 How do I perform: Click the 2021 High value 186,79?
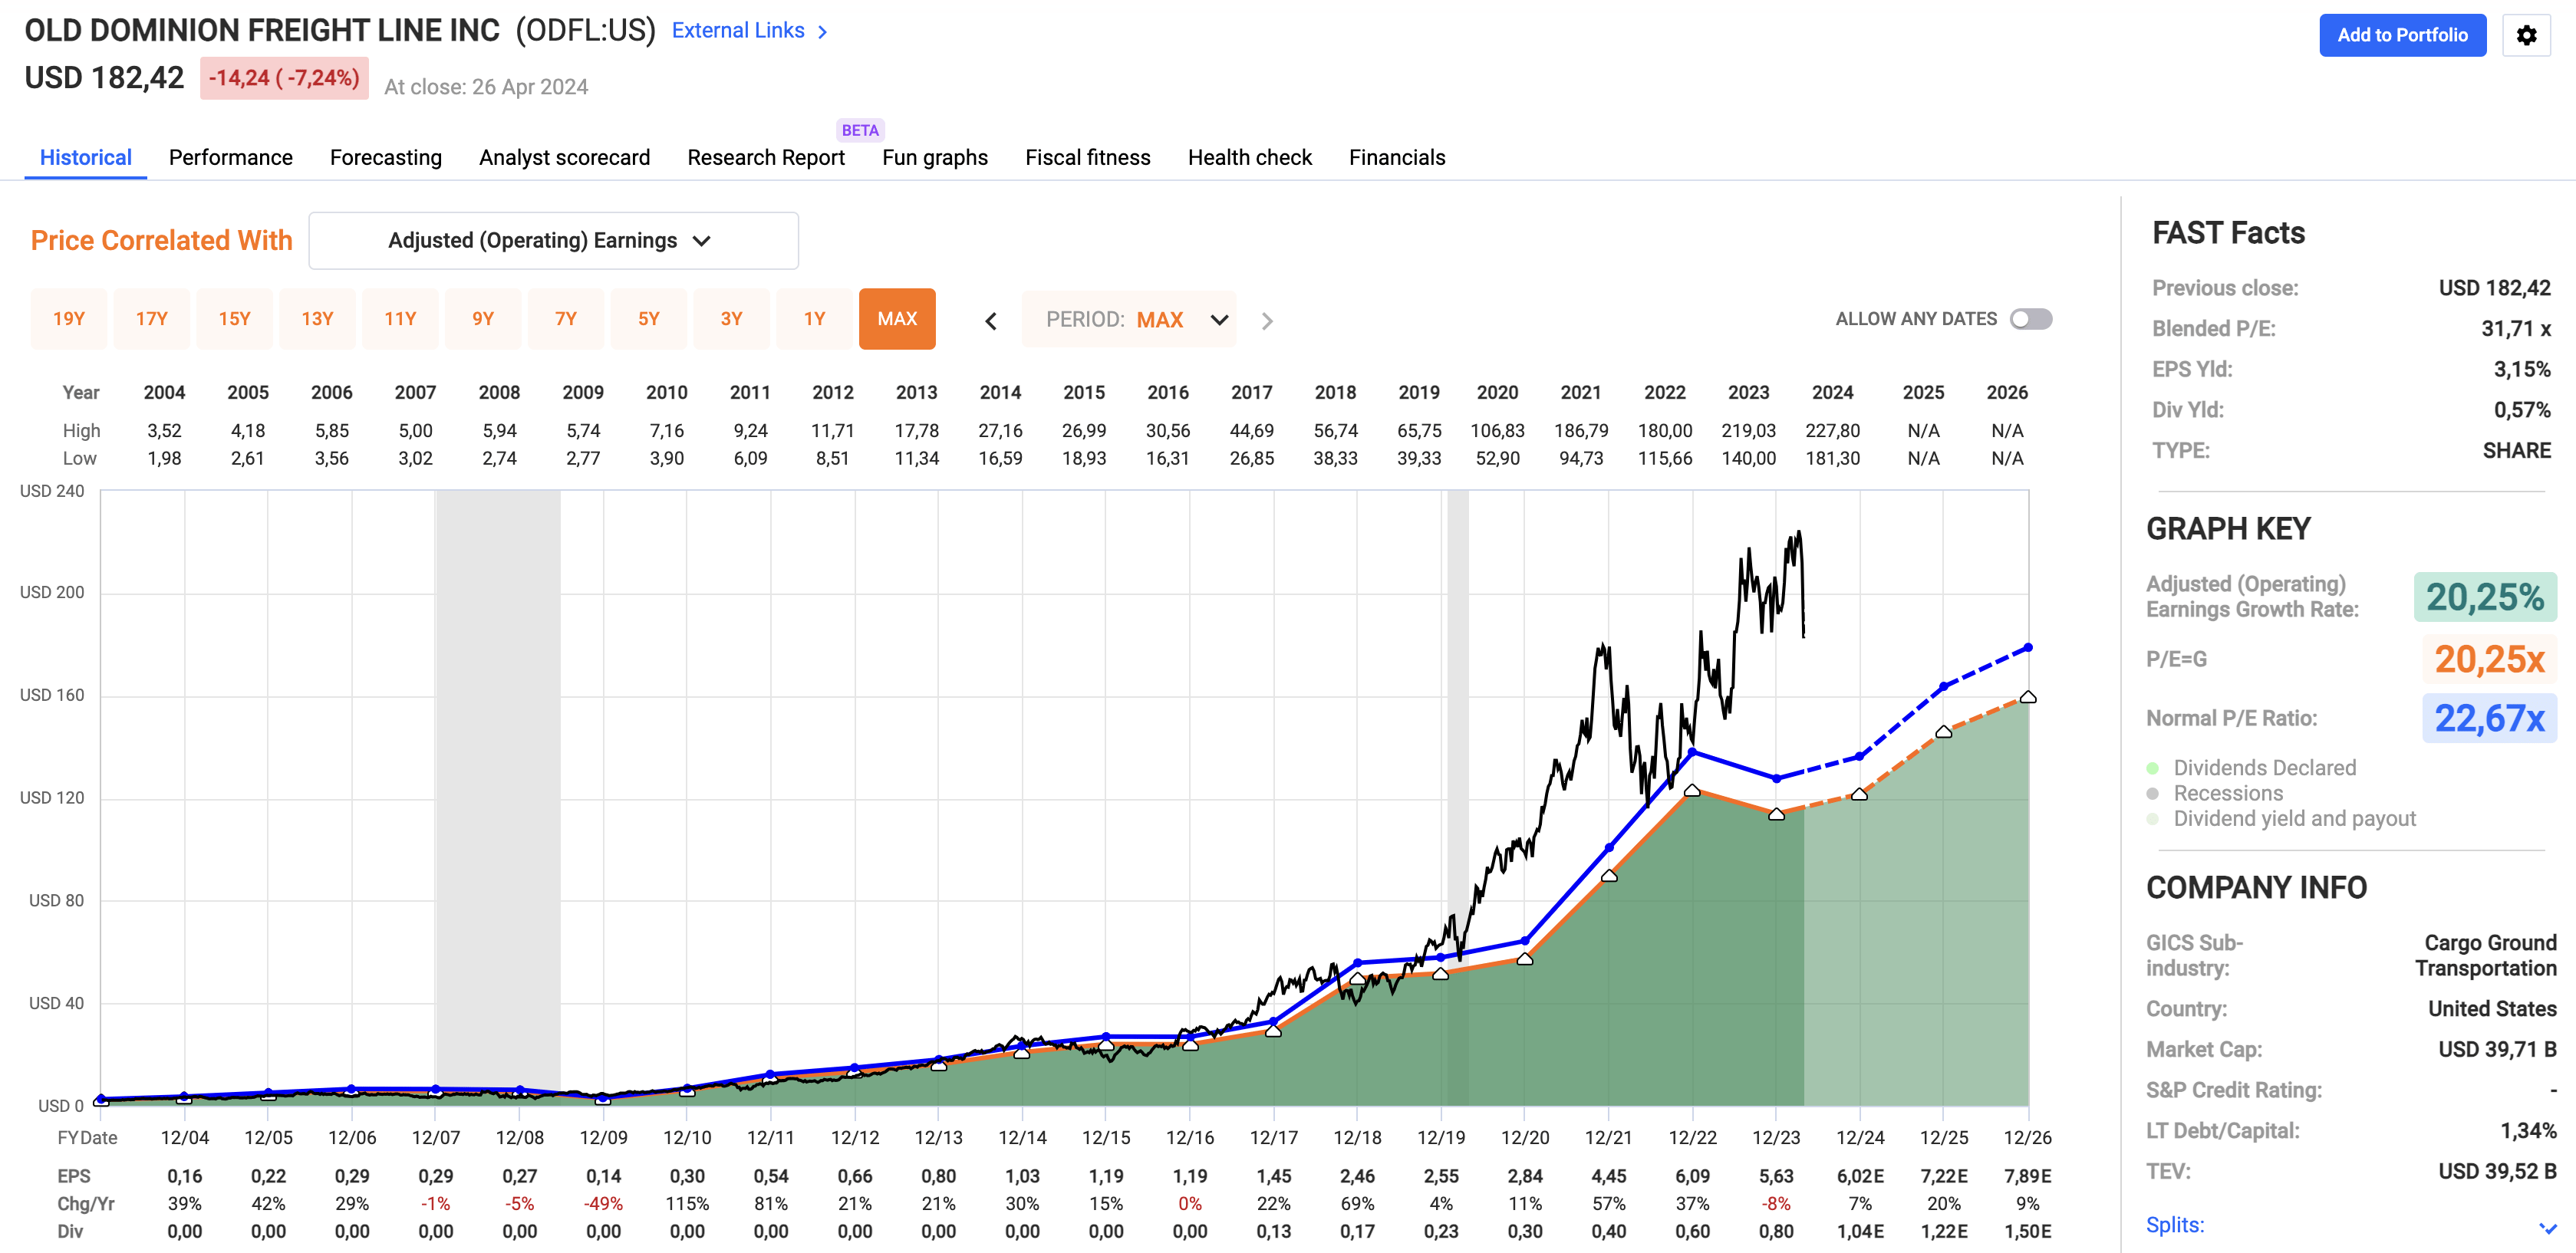coord(1581,431)
